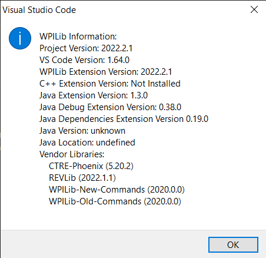Screen dimensions: 266x258
Task: Click the Java Dependencies Extension Version line
Action: (124, 119)
